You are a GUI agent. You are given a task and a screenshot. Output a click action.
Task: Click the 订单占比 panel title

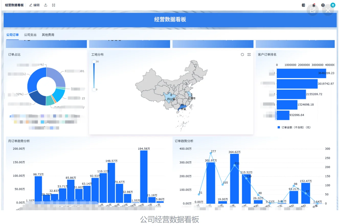click(x=14, y=54)
